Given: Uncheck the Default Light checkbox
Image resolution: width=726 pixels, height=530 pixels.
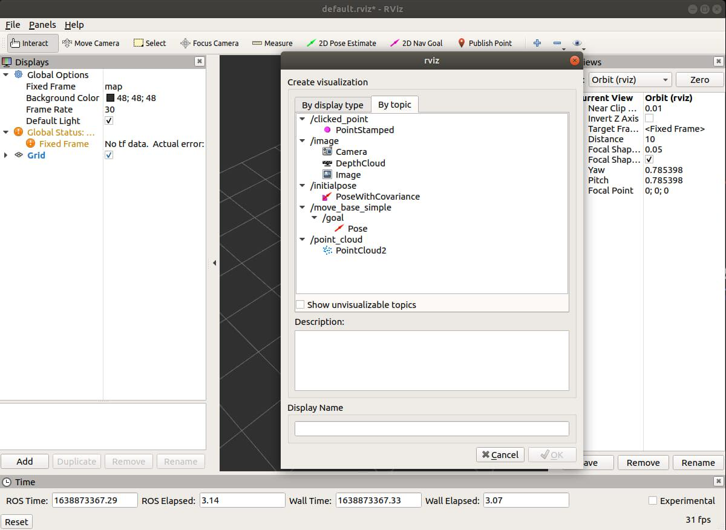Looking at the screenshot, I should click(109, 121).
